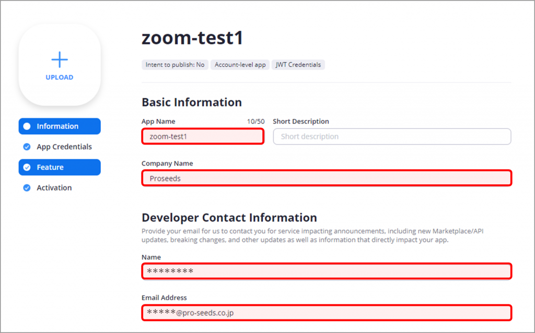Click the white circle icon beside Information

pyautogui.click(x=27, y=126)
